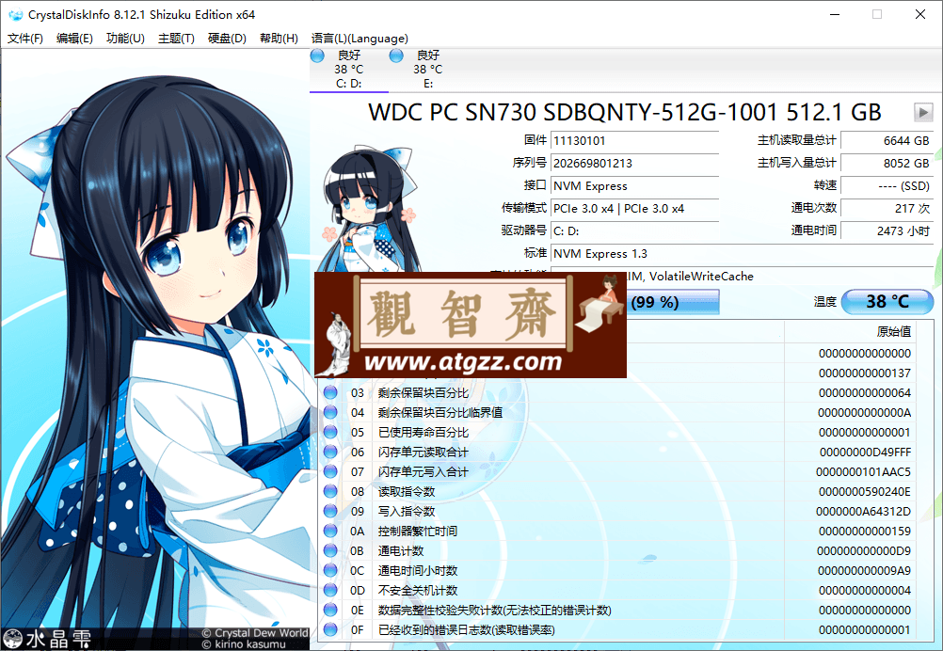Select the 控制器繁忙时间 attribute row
The width and height of the screenshot is (943, 651).
[x=617, y=531]
